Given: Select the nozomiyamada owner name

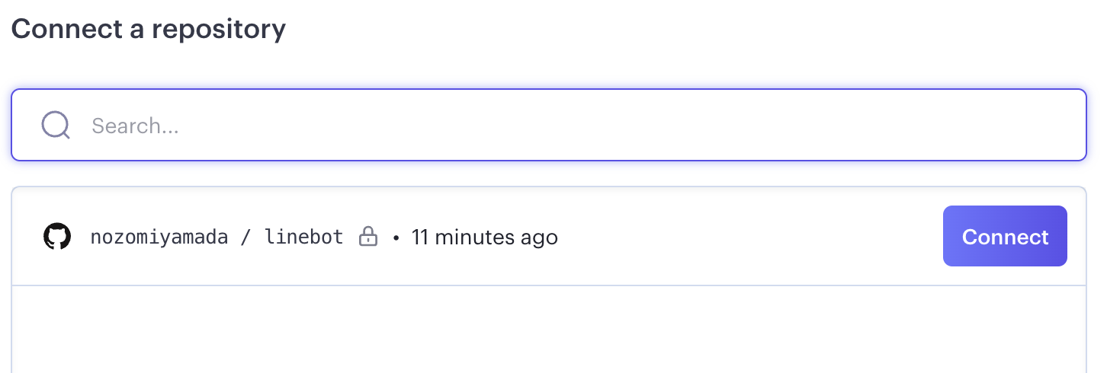Looking at the screenshot, I should [159, 237].
